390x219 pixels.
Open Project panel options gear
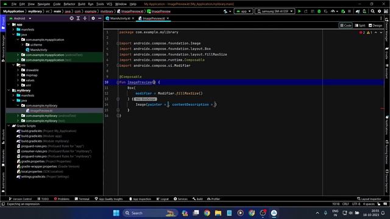93,18
